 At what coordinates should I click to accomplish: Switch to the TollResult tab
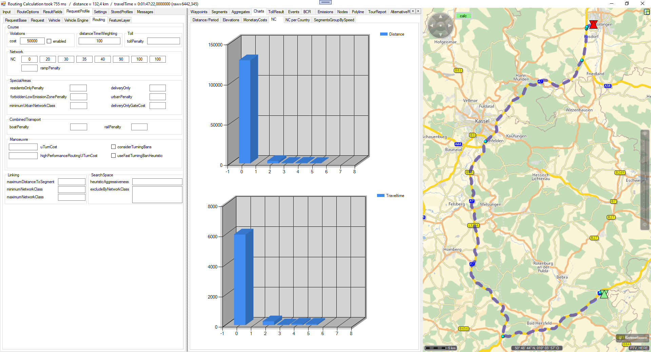tap(276, 12)
